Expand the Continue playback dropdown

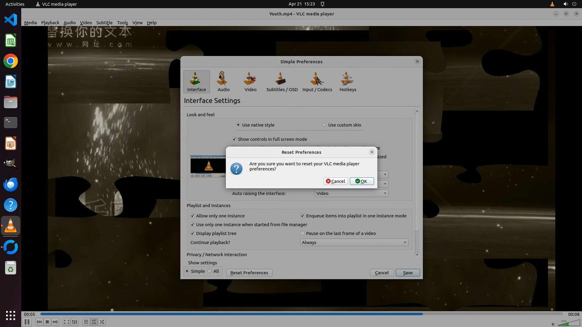(x=354, y=243)
